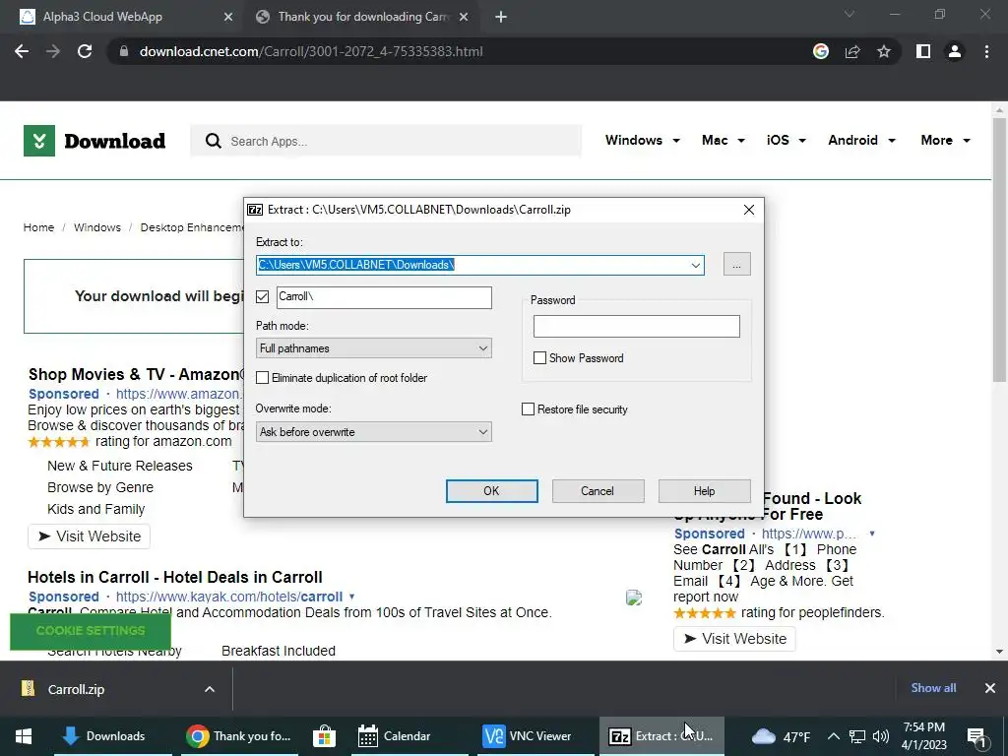Share this page via the share icon
Viewport: 1008px width, 756px height.
(x=852, y=51)
